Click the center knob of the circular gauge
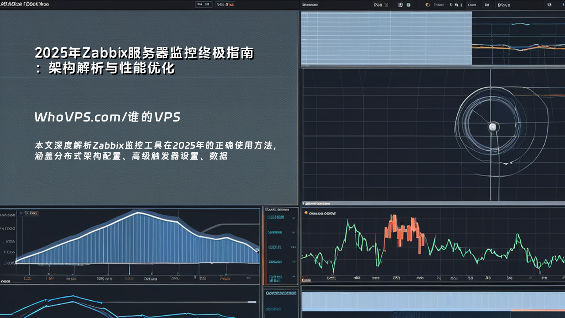565x318 pixels. (x=492, y=127)
